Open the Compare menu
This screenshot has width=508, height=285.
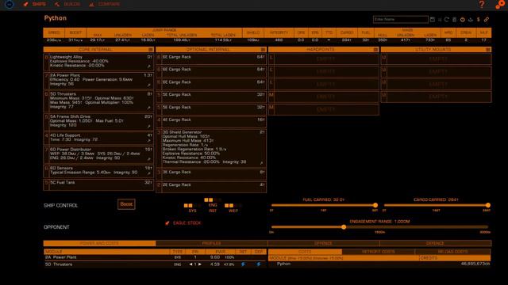(105, 4)
